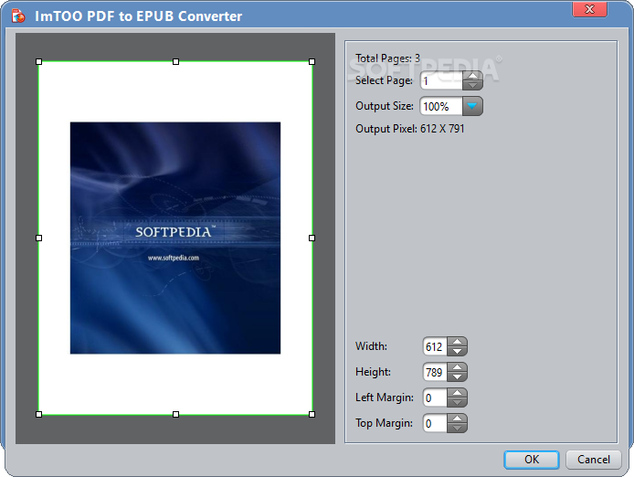
Task: Click the Top Margin input field
Action: click(435, 423)
